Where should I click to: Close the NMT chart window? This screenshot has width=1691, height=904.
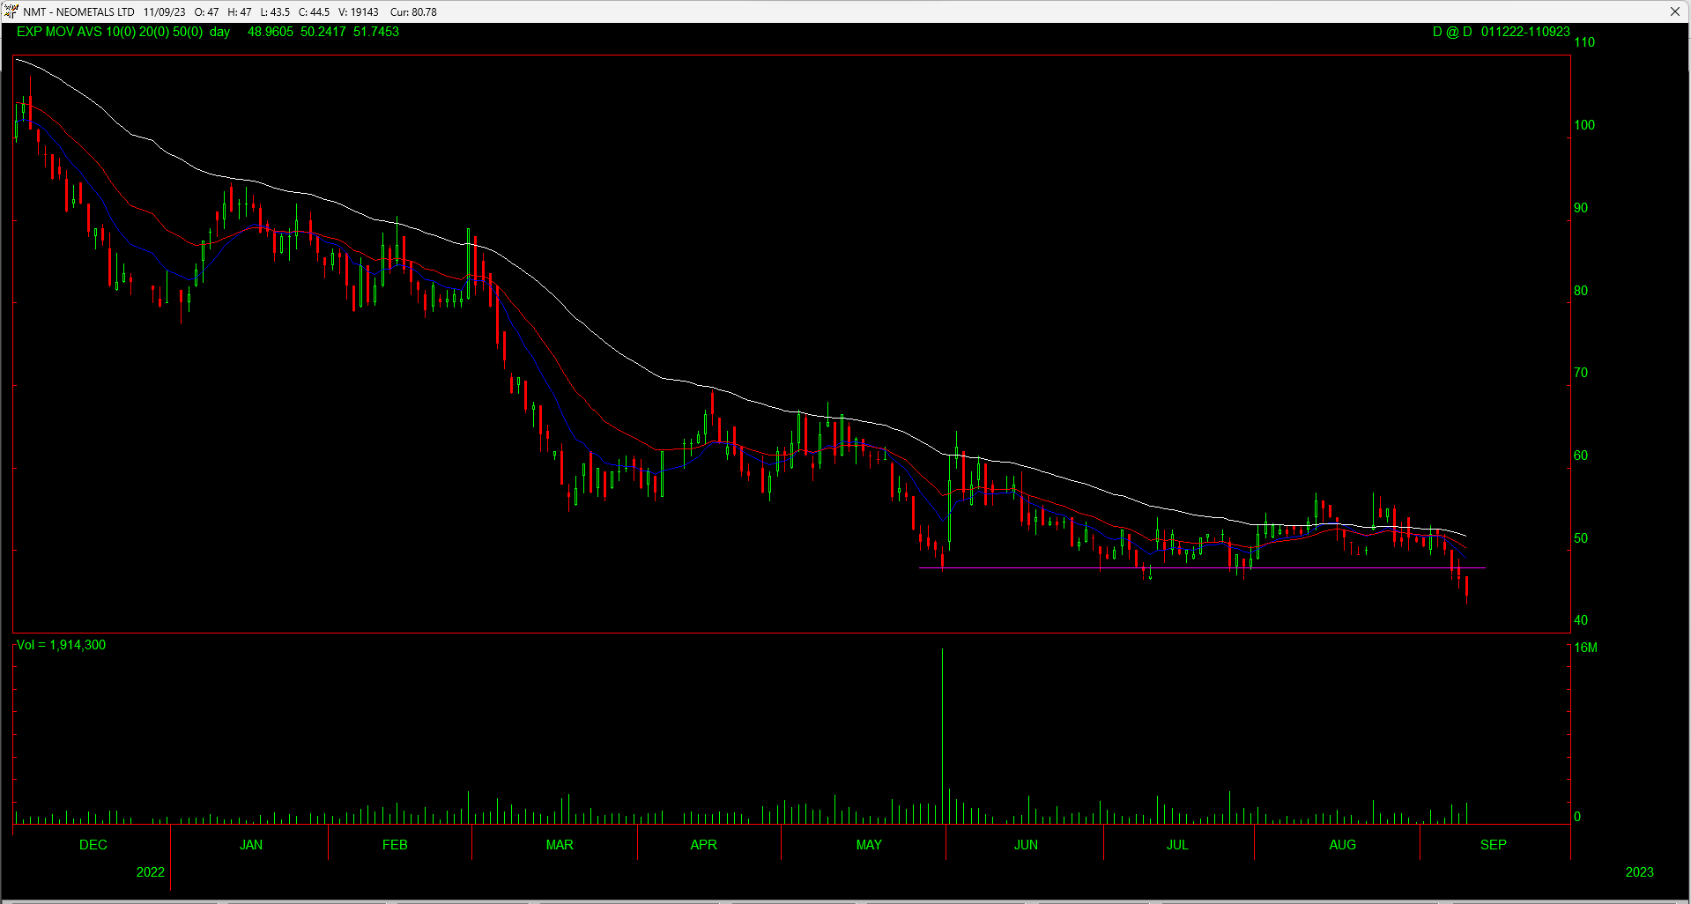1674,11
